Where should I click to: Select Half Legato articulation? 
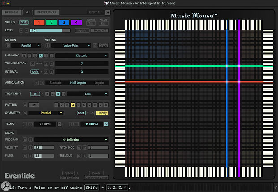[x=78, y=83]
